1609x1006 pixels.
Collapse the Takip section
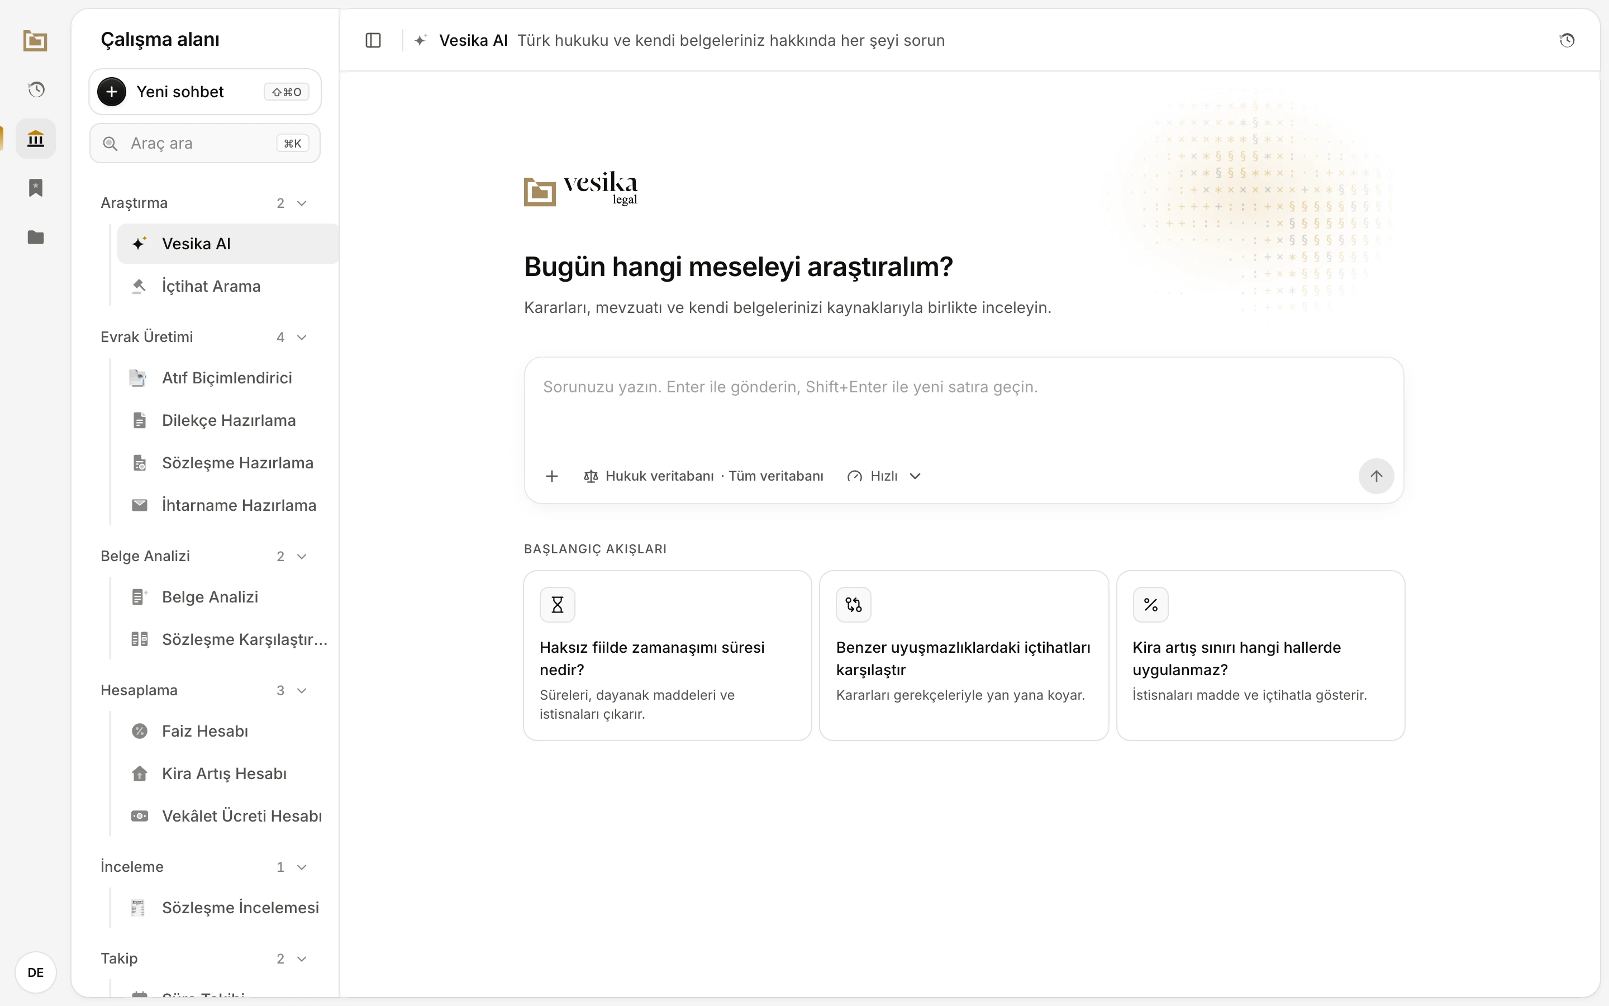302,958
